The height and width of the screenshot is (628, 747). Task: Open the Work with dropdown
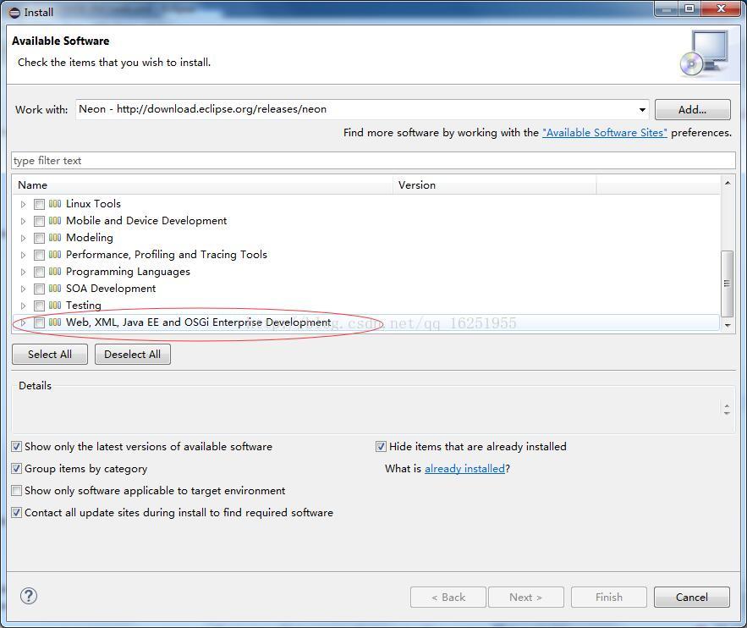click(642, 109)
